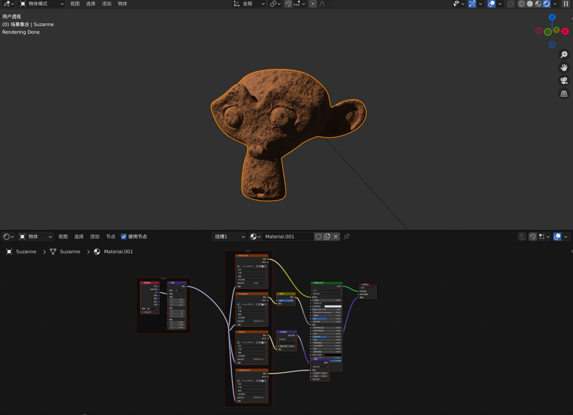Open the 添加 menu in the node editor header
Image resolution: width=573 pixels, height=415 pixels.
(94, 237)
